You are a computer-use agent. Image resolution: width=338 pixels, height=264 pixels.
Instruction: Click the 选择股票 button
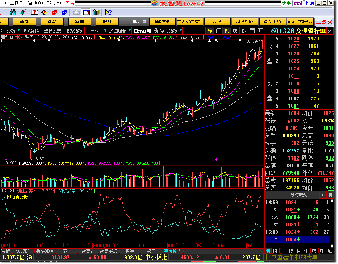click(52, 31)
